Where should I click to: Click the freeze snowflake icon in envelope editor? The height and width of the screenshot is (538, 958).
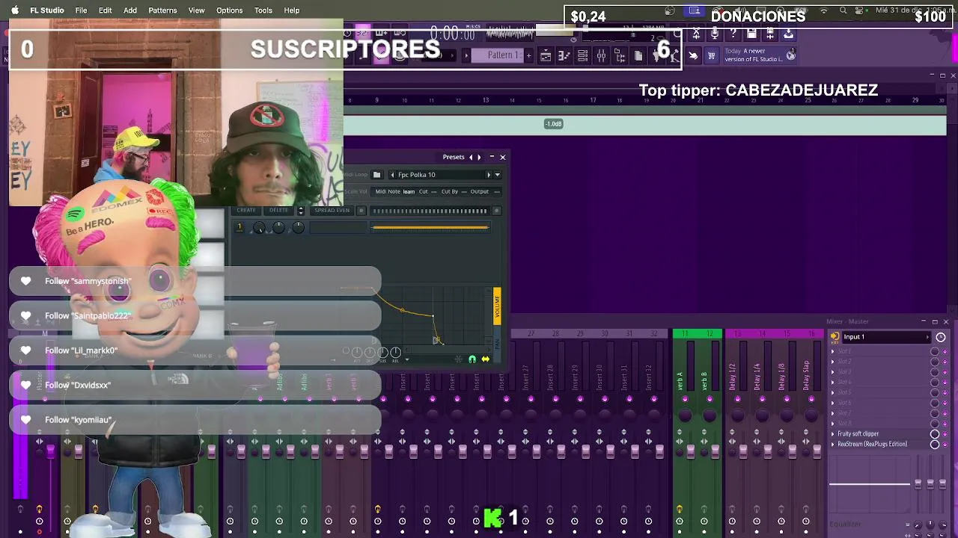[x=458, y=359]
